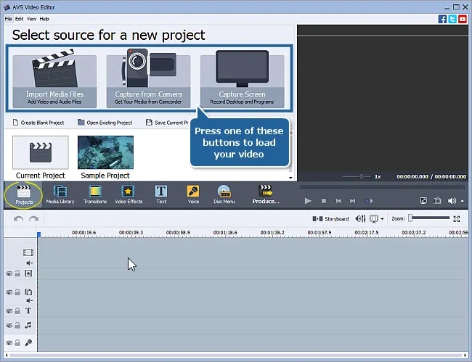
Task: Open the Media Library panel
Action: coord(60,194)
